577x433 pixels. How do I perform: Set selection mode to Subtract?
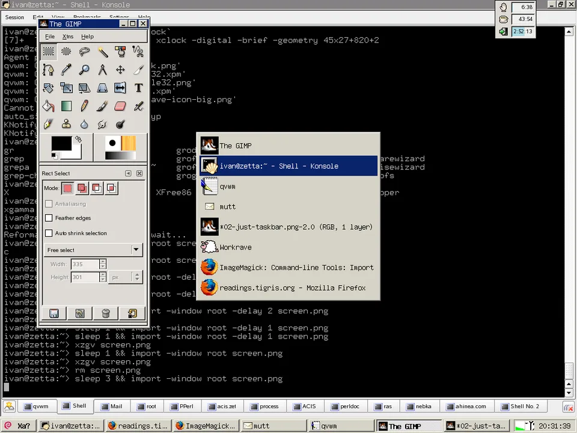(96, 188)
